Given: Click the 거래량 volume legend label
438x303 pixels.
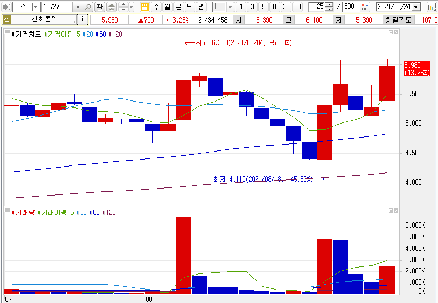Looking at the screenshot, I should (24, 212).
